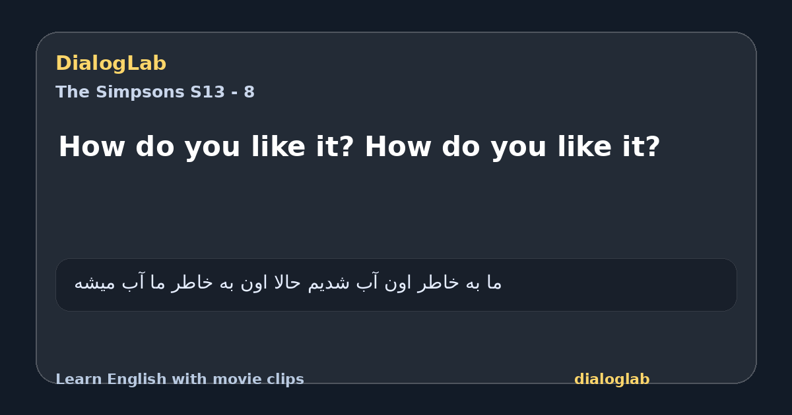
Task: Select the first "How do you like it?" sentence
Action: coord(208,147)
